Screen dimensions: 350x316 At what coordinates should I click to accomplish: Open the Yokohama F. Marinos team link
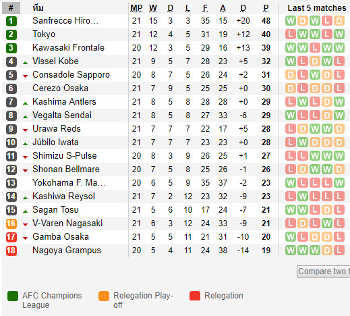tap(69, 183)
